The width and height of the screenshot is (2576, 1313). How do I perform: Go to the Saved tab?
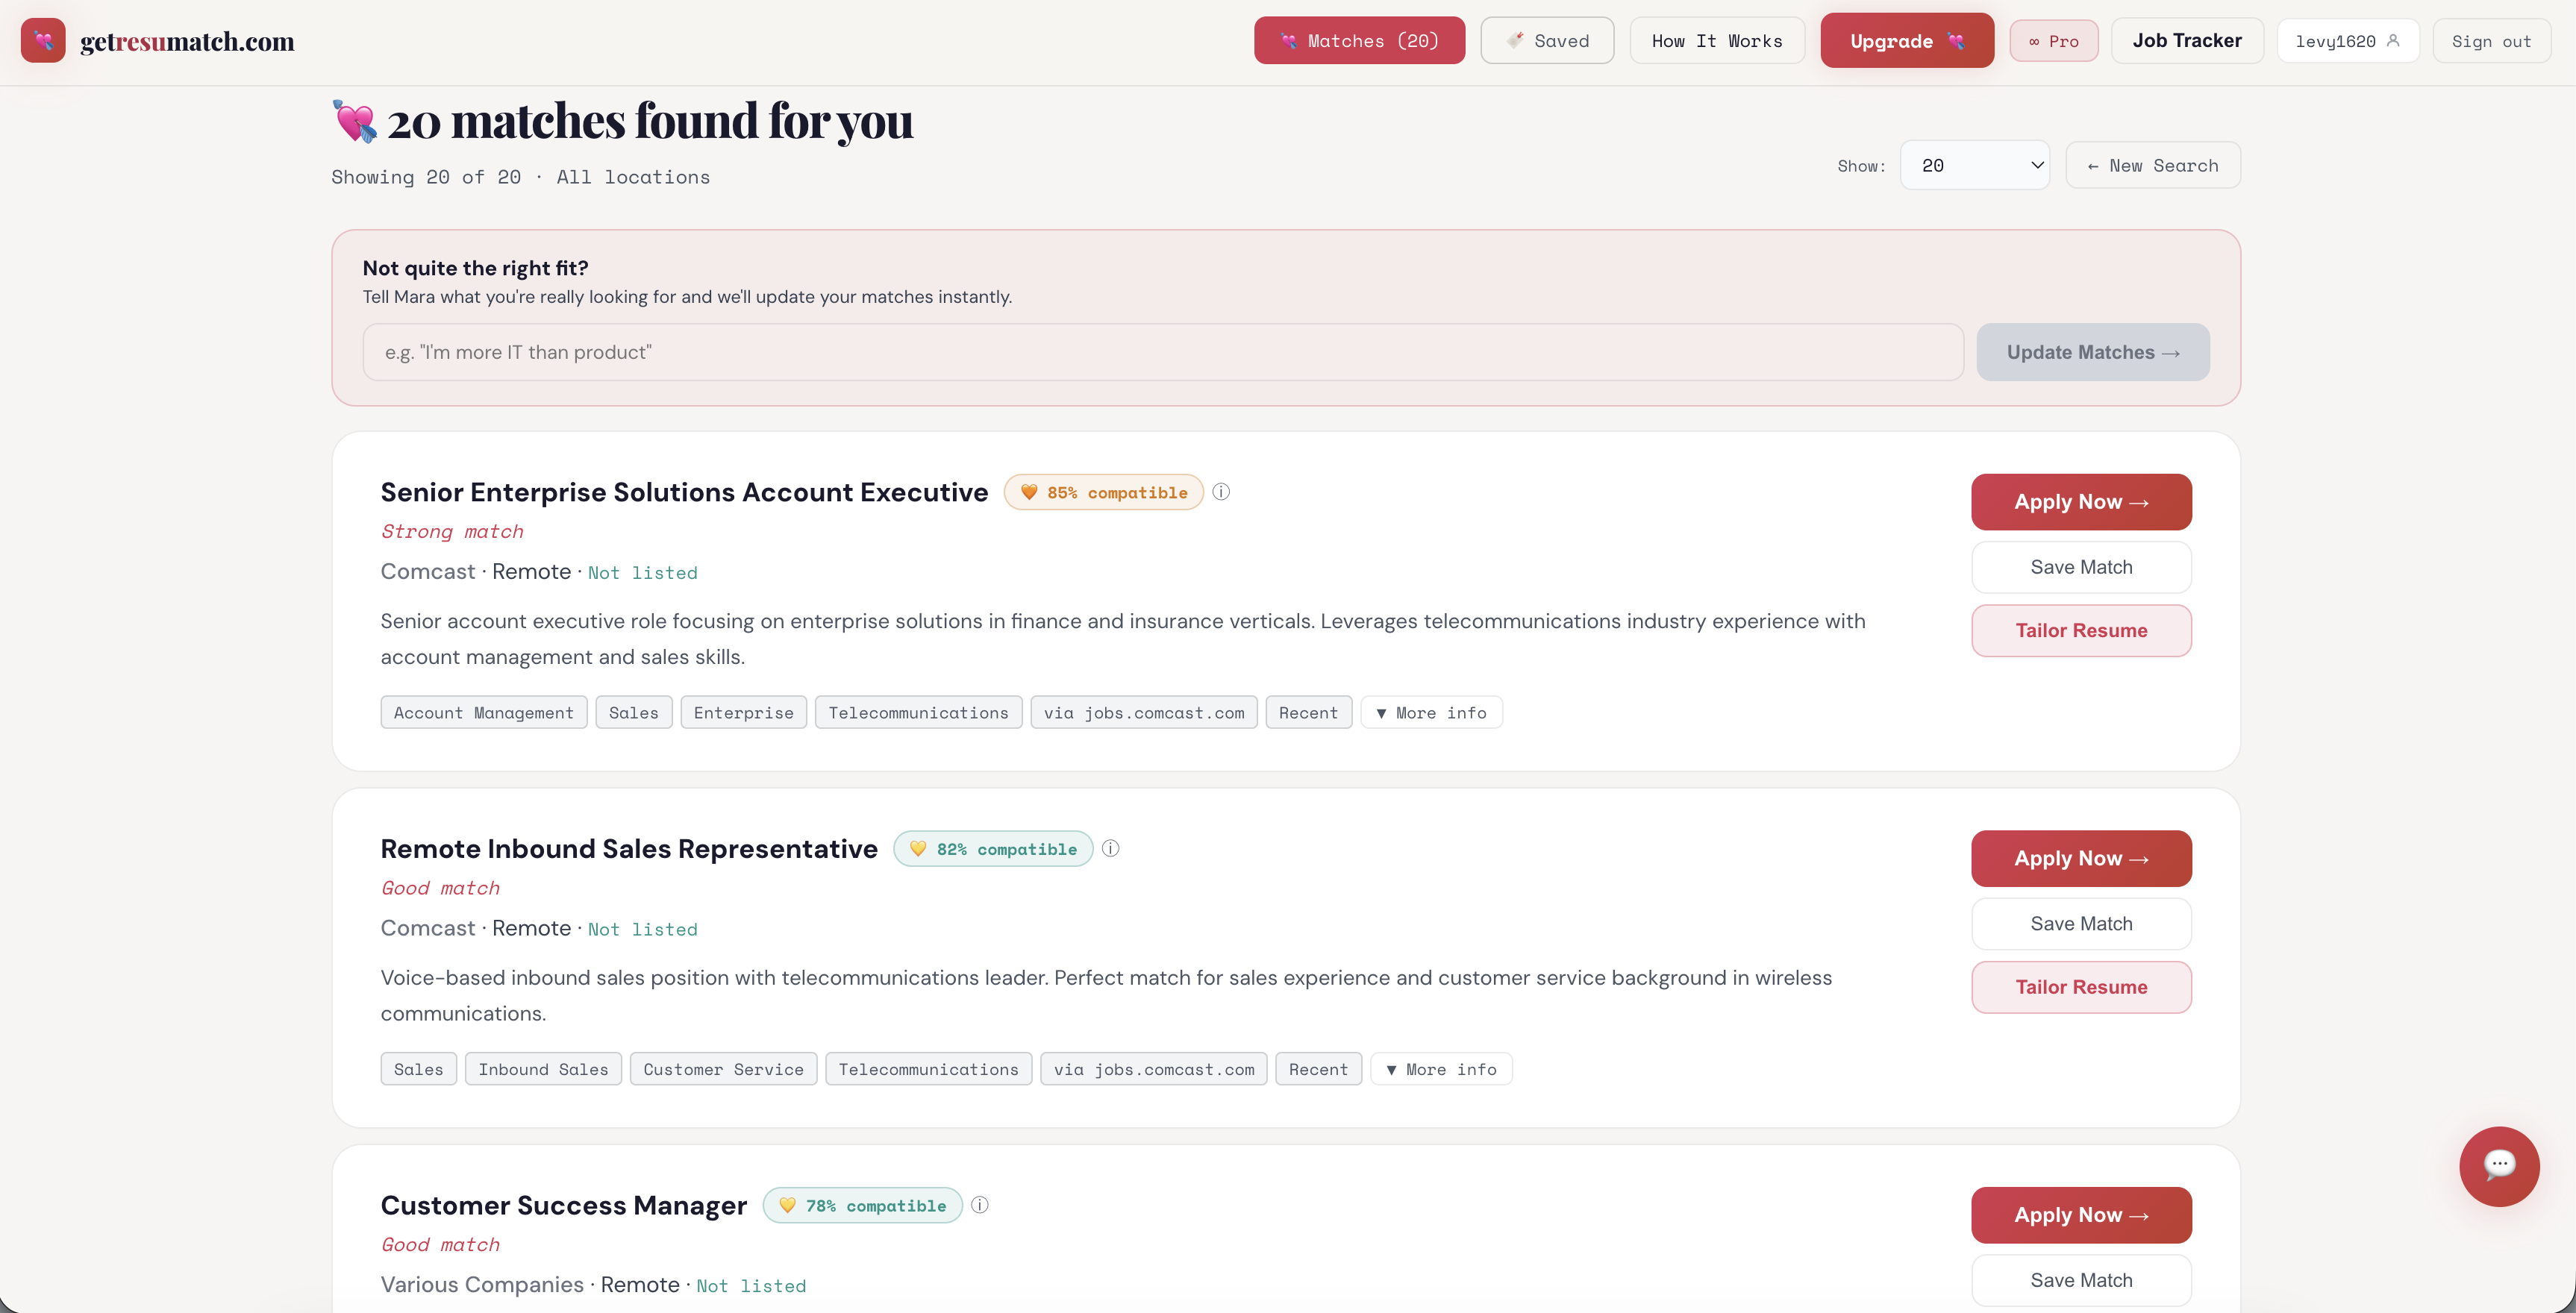pos(1547,41)
